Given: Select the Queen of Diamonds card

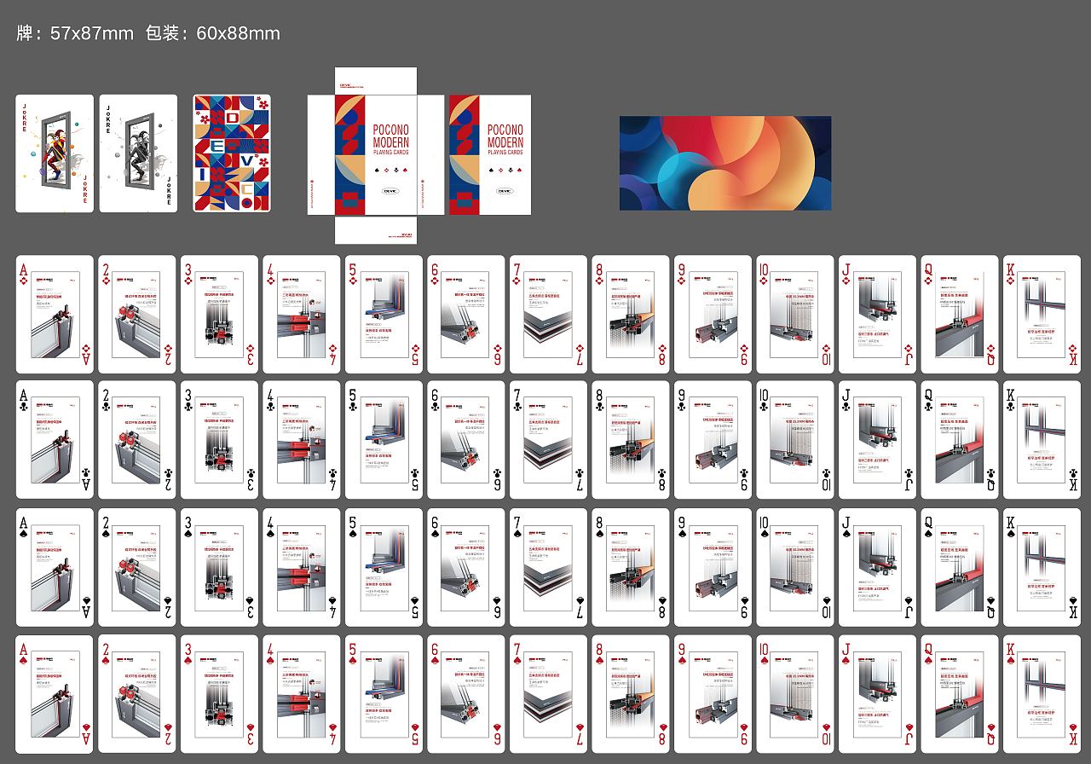Looking at the screenshot, I should click(x=960, y=314).
